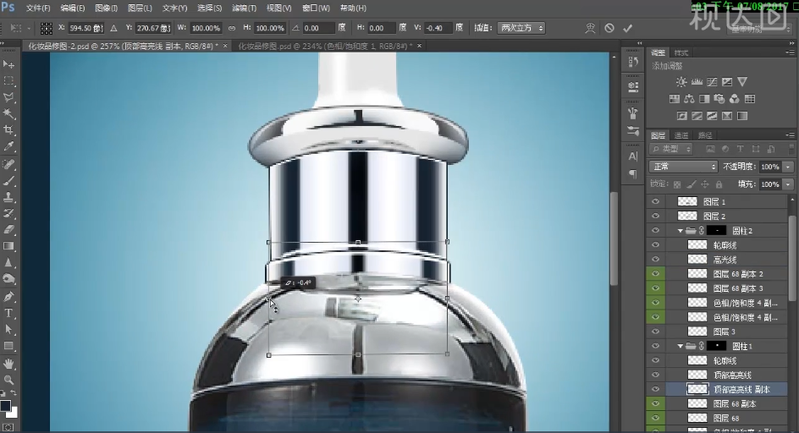799x433 pixels.
Task: Open the Adjustments panel menu
Action: (791, 52)
